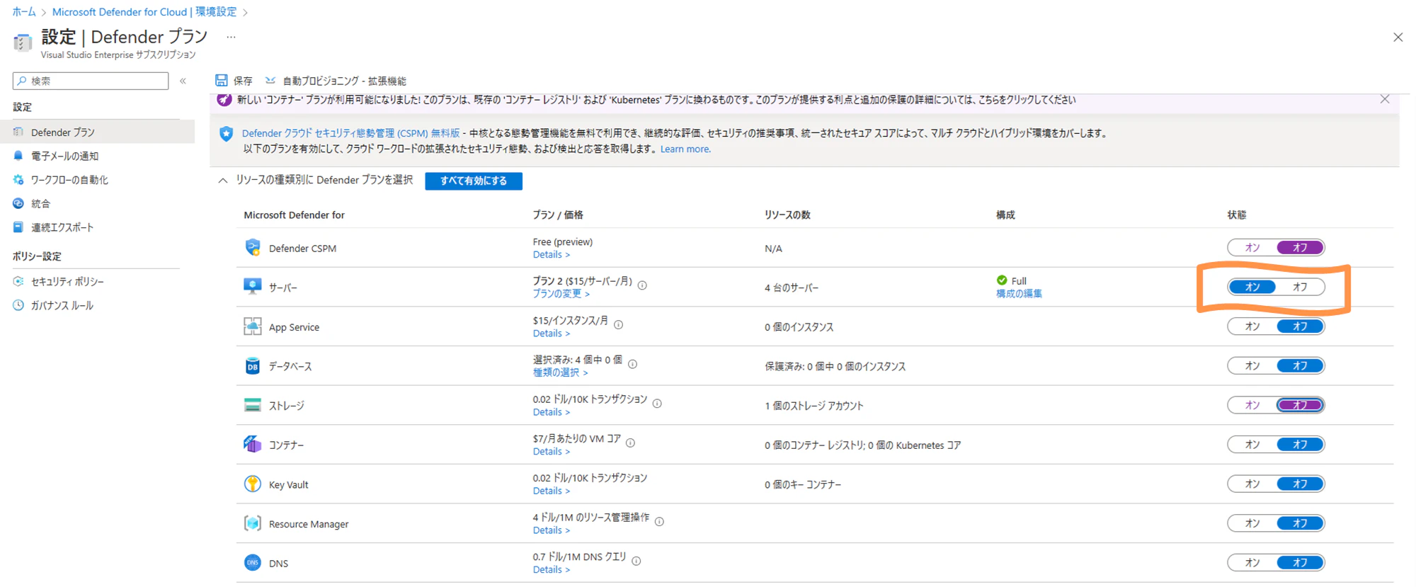
Task: Click info icon next to サーバー plan price
Action: (x=642, y=285)
